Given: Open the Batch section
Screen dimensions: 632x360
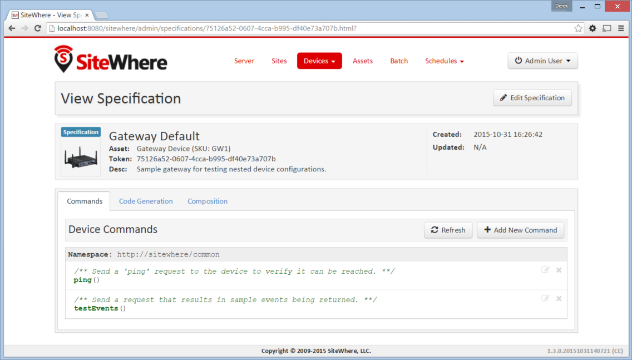Looking at the screenshot, I should 399,61.
